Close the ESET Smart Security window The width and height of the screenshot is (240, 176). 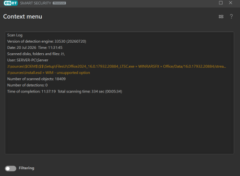(x=230, y=3)
